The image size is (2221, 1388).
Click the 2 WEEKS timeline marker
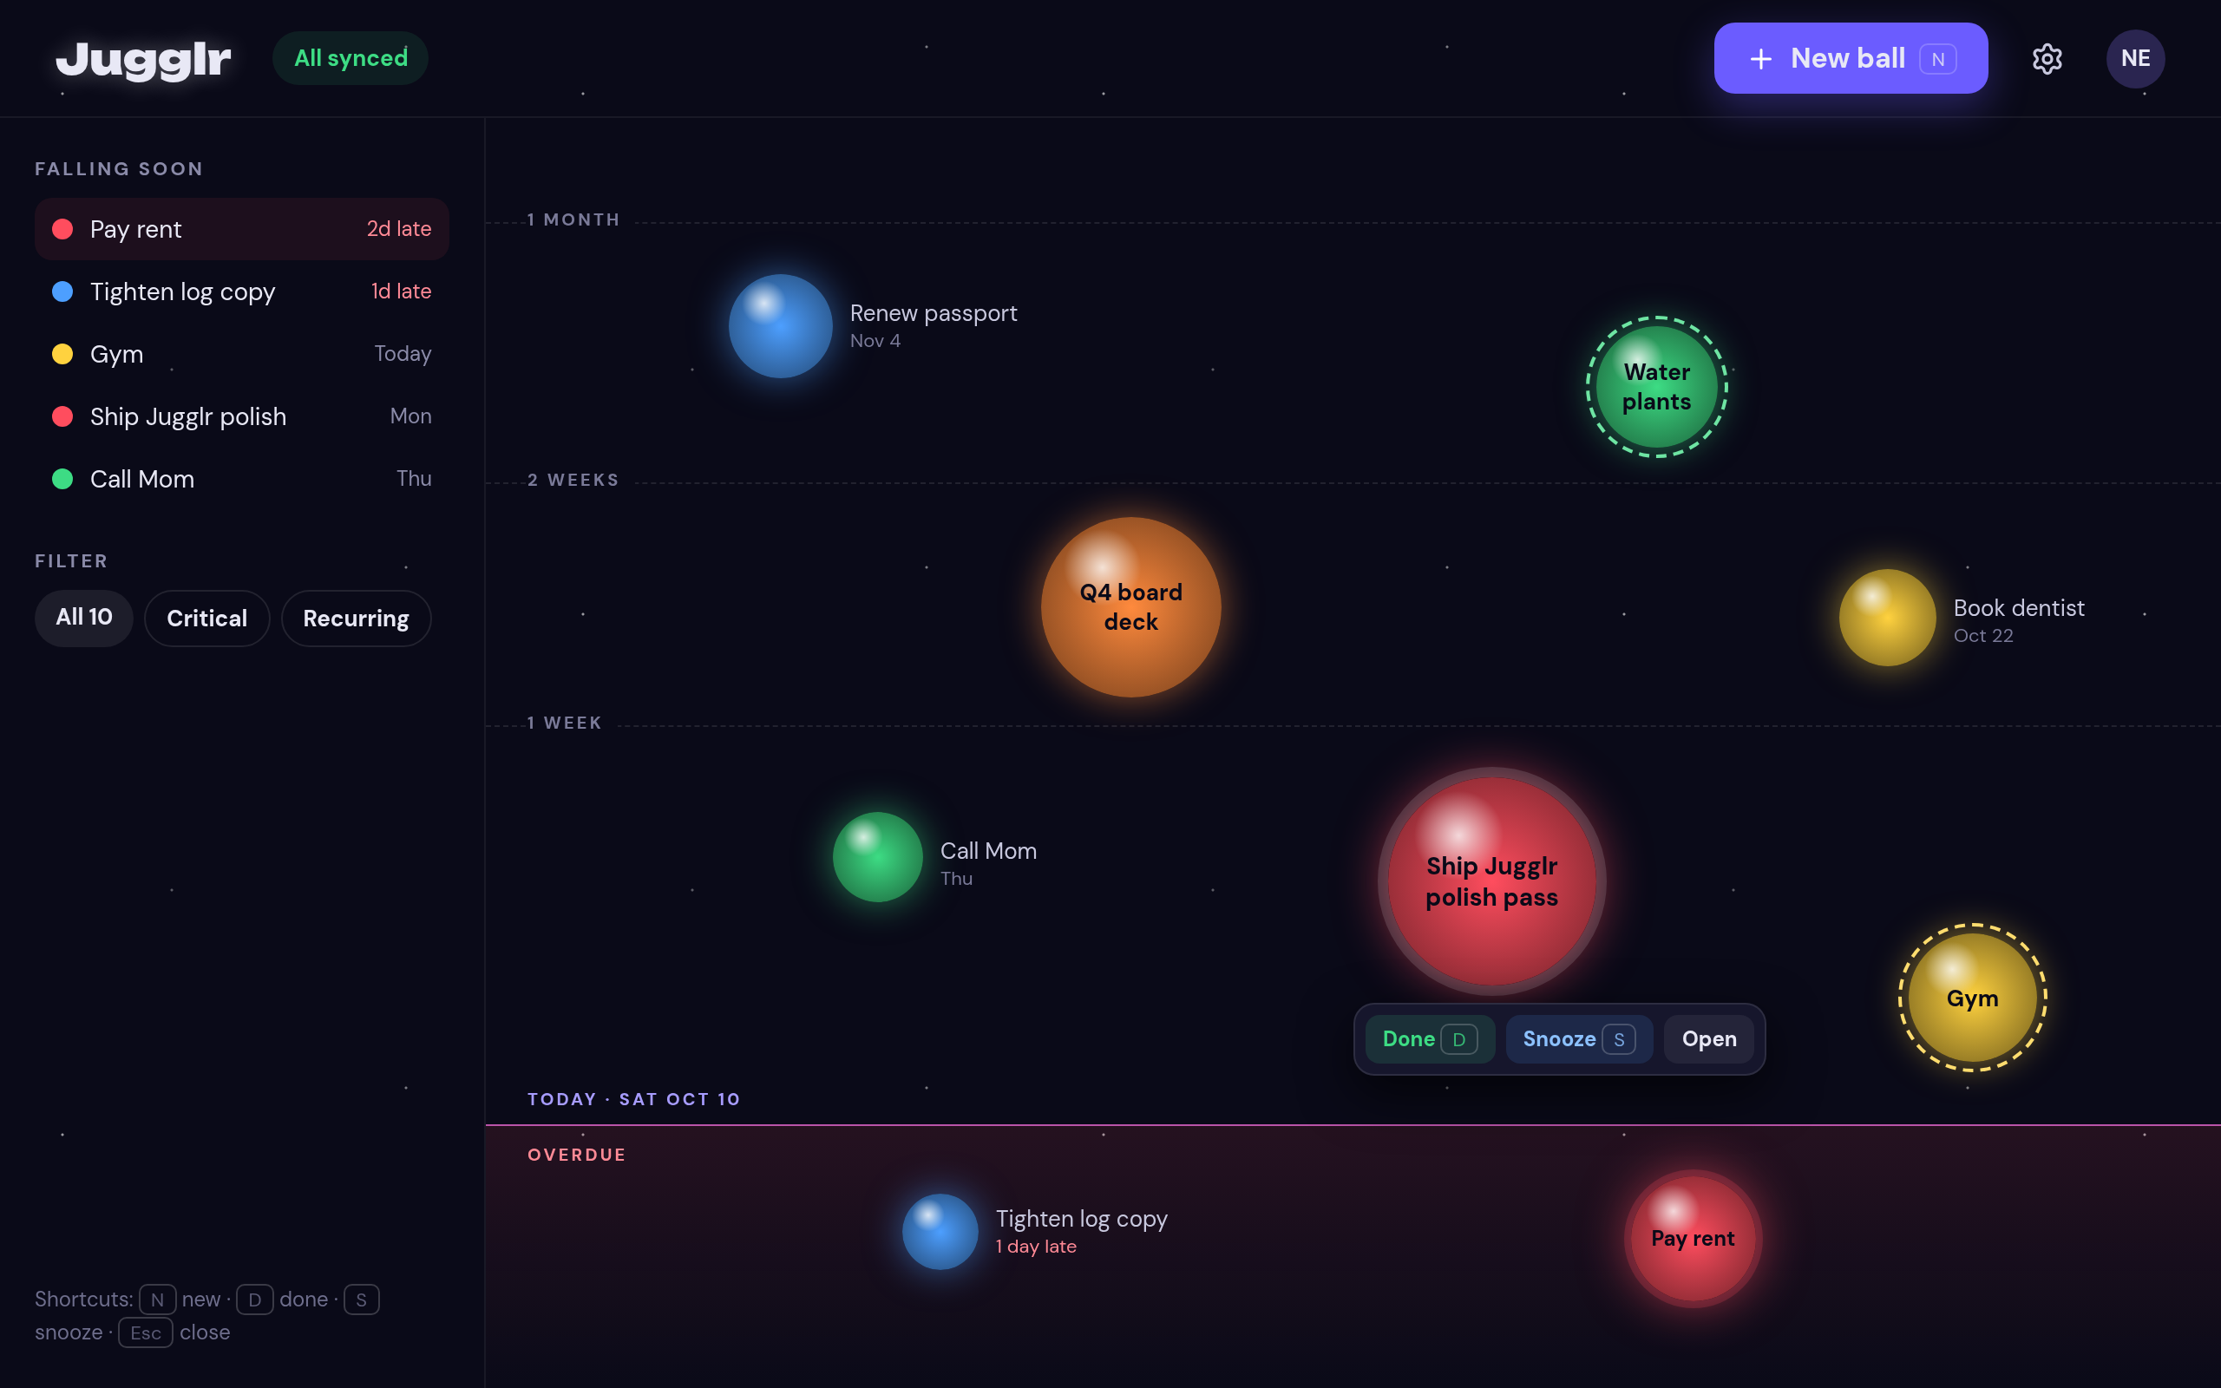click(573, 480)
